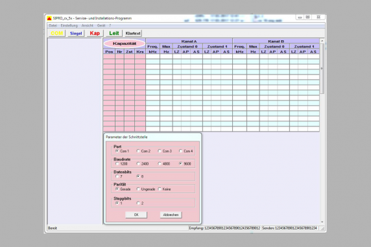Confirm interface parameters with OK
371x247 pixels.
(x=136, y=215)
